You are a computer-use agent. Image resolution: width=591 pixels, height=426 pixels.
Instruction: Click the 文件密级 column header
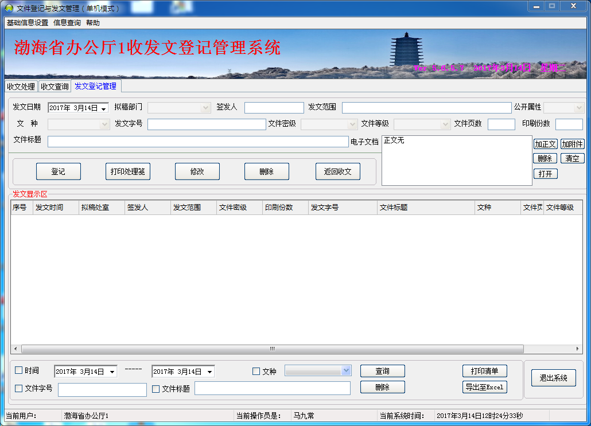pyautogui.click(x=240, y=208)
